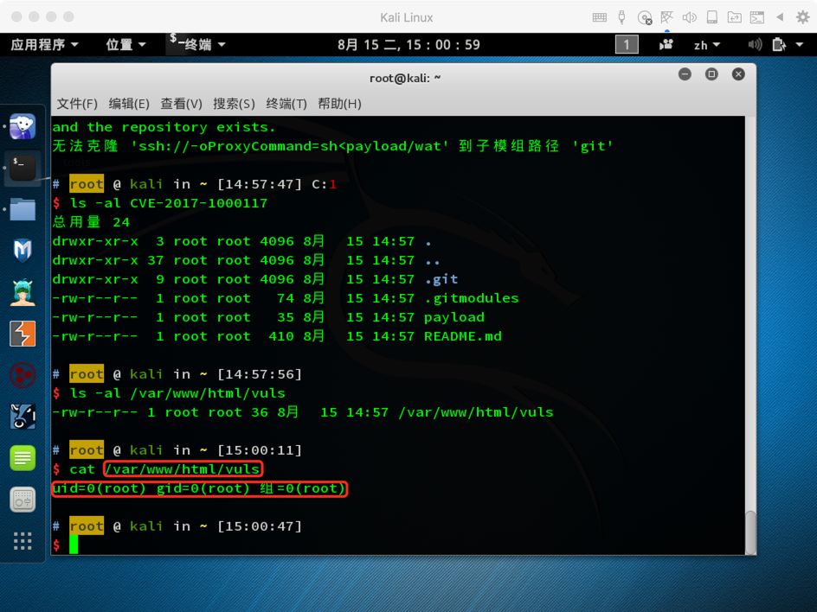Open the zh input language dropdown
Screen dimensions: 817x612
tap(706, 45)
